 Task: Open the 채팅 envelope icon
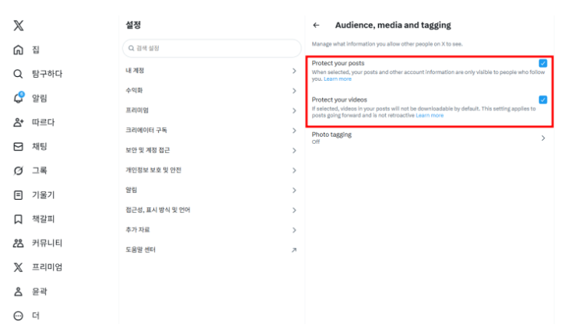coord(18,146)
